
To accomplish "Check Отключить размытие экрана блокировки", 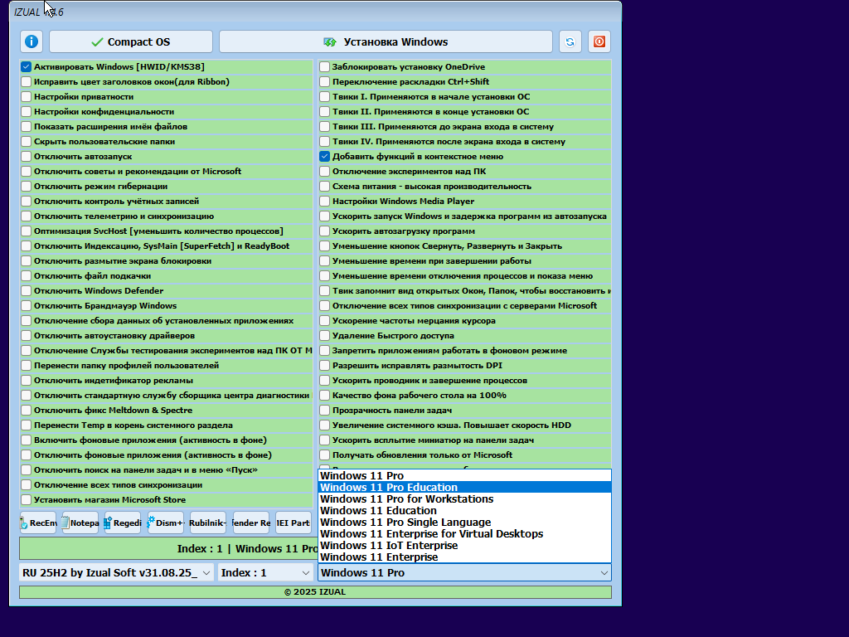I will (x=26, y=261).
